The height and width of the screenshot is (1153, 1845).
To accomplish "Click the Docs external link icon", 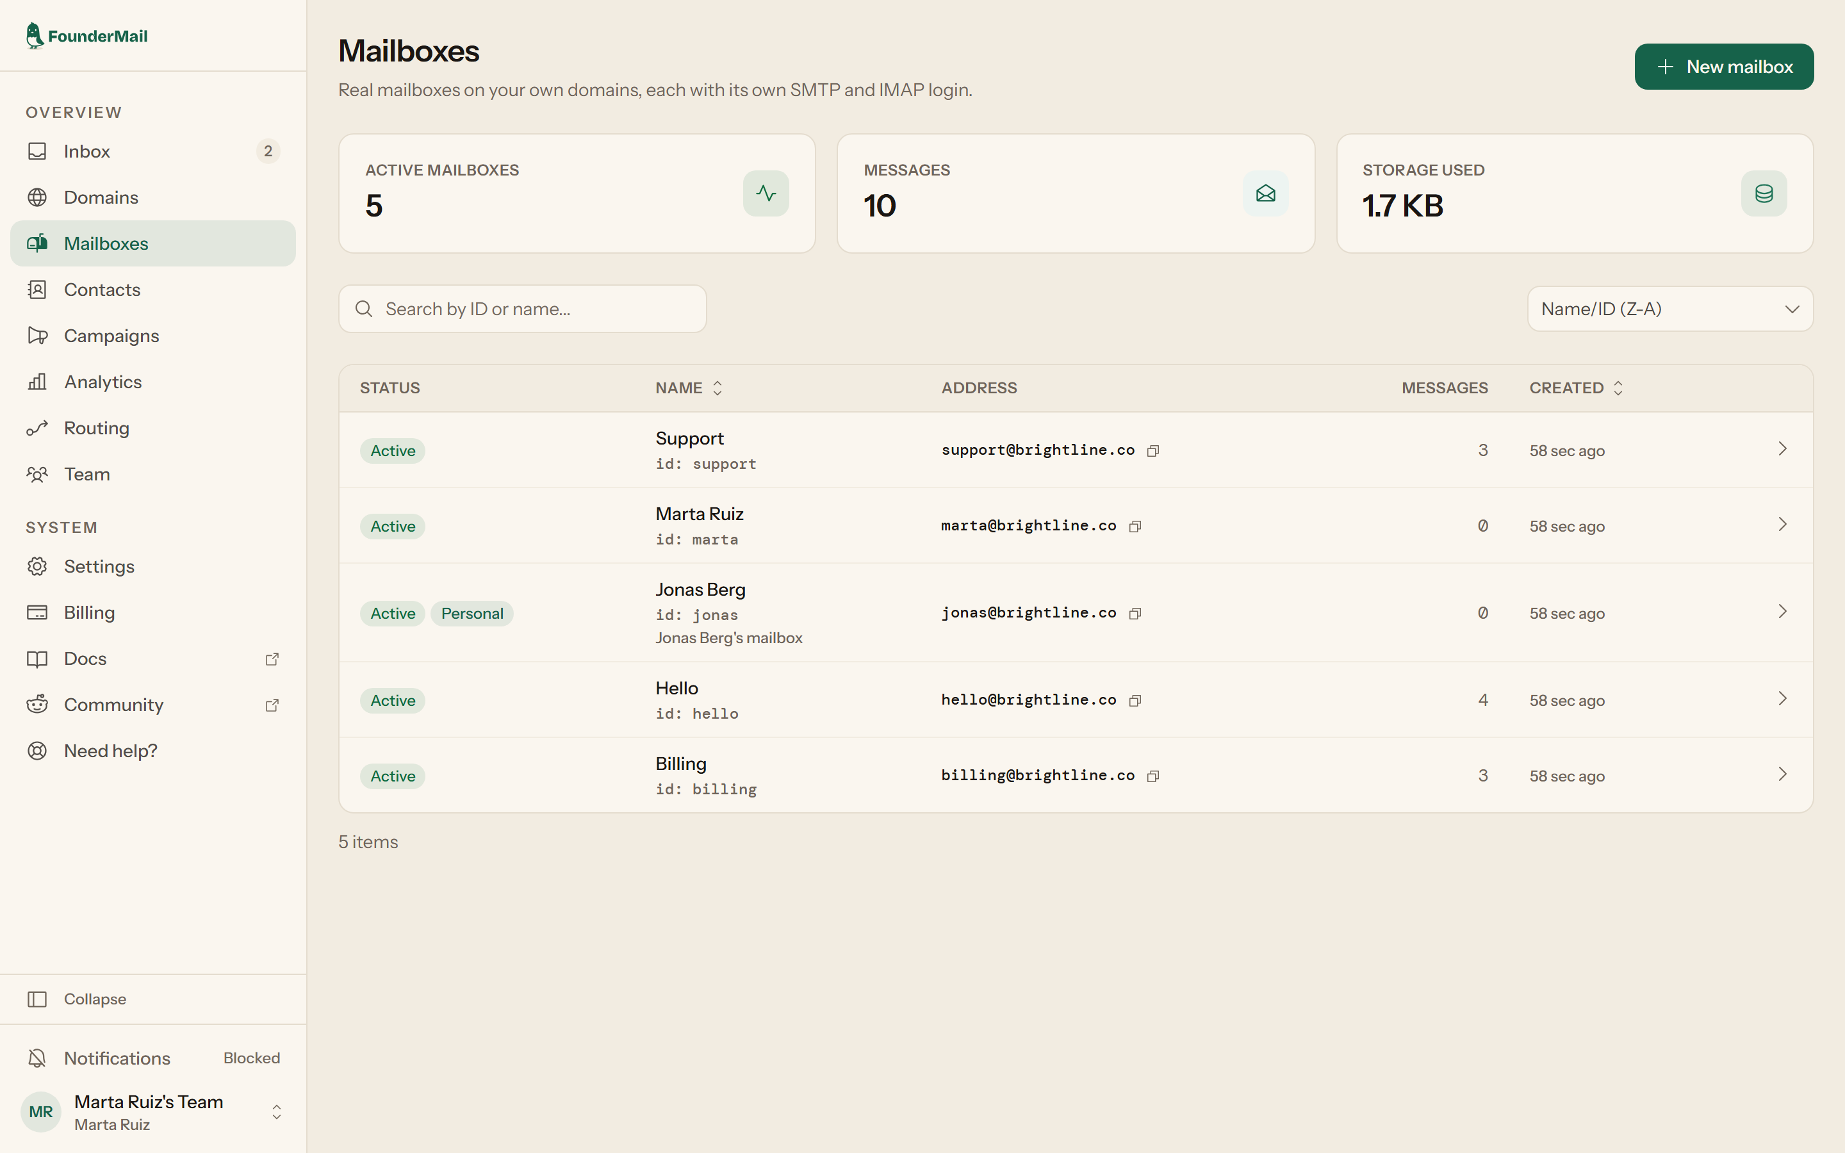I will click(x=272, y=659).
